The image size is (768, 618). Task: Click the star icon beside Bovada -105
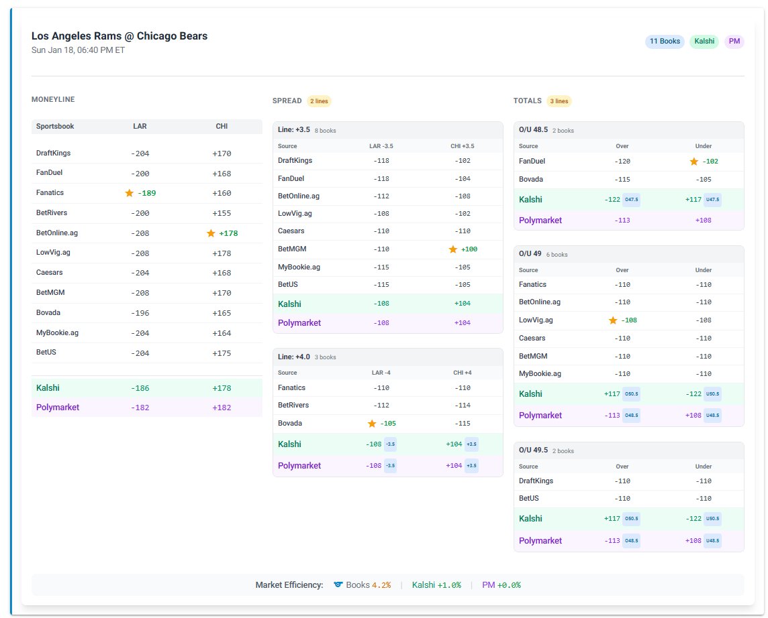tap(372, 424)
